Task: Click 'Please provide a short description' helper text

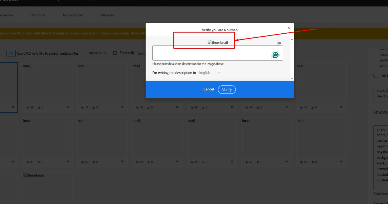Action: point(188,64)
